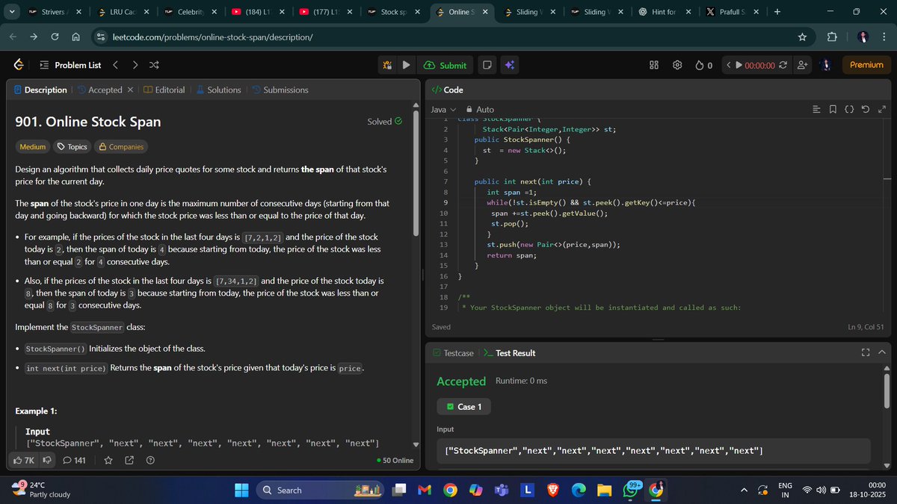Click the format code icon in the editor

(x=816, y=110)
